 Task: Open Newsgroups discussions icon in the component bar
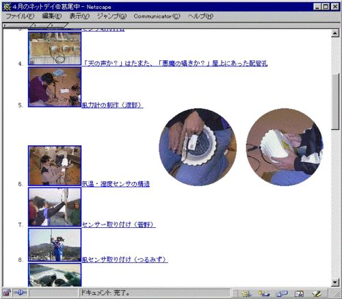tap(282, 294)
